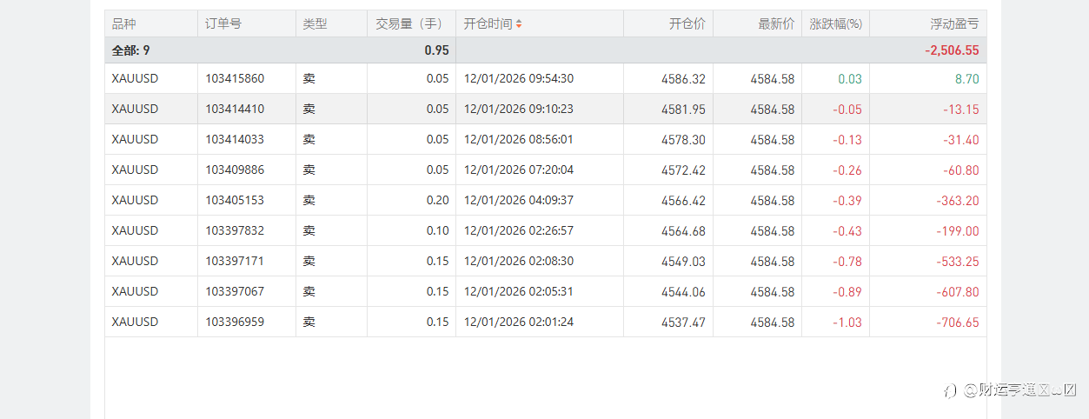
Task: Open order 103396959 row
Action: point(235,323)
